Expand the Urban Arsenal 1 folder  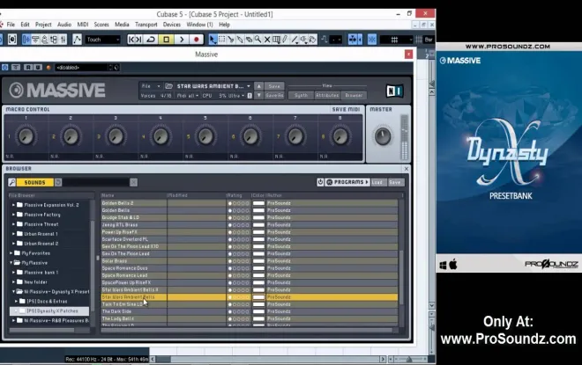pyautogui.click(x=14, y=234)
